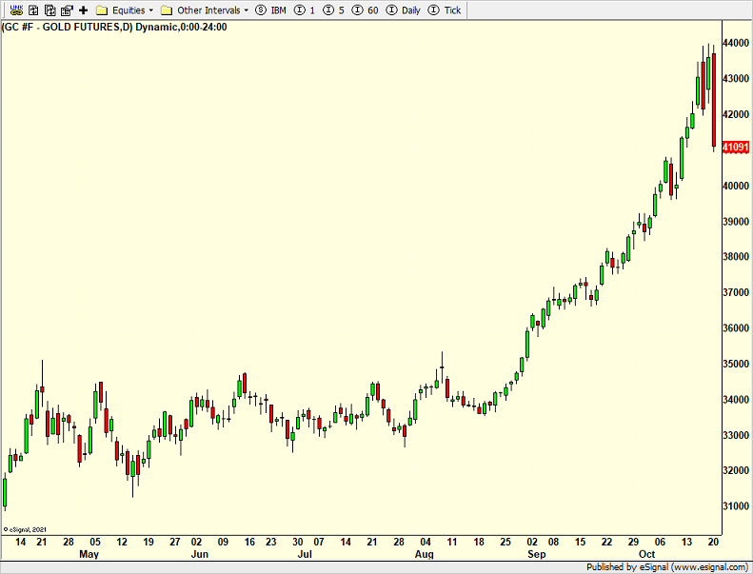
Task: Click the link chain icon in toolbar
Action: tap(15, 10)
